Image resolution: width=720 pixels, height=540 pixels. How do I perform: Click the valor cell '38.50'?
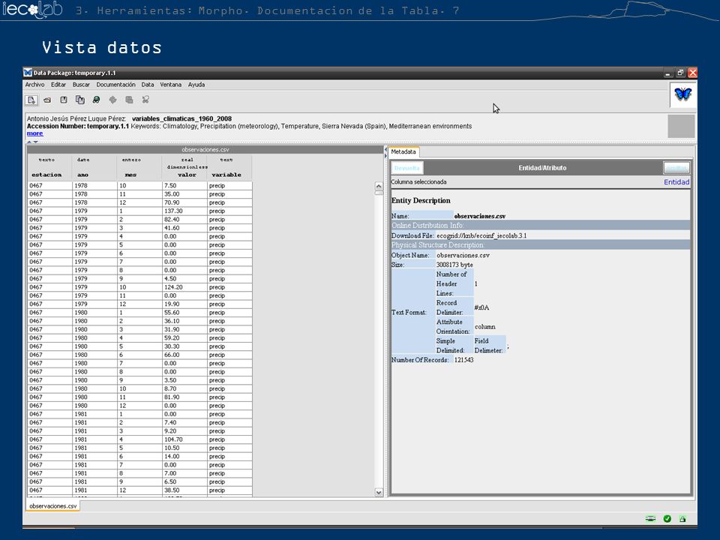(x=184, y=490)
